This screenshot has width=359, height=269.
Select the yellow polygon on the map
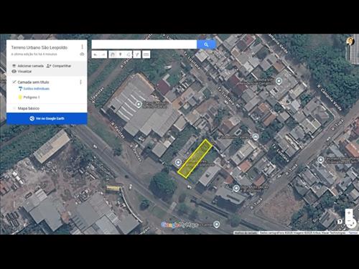(x=195, y=159)
